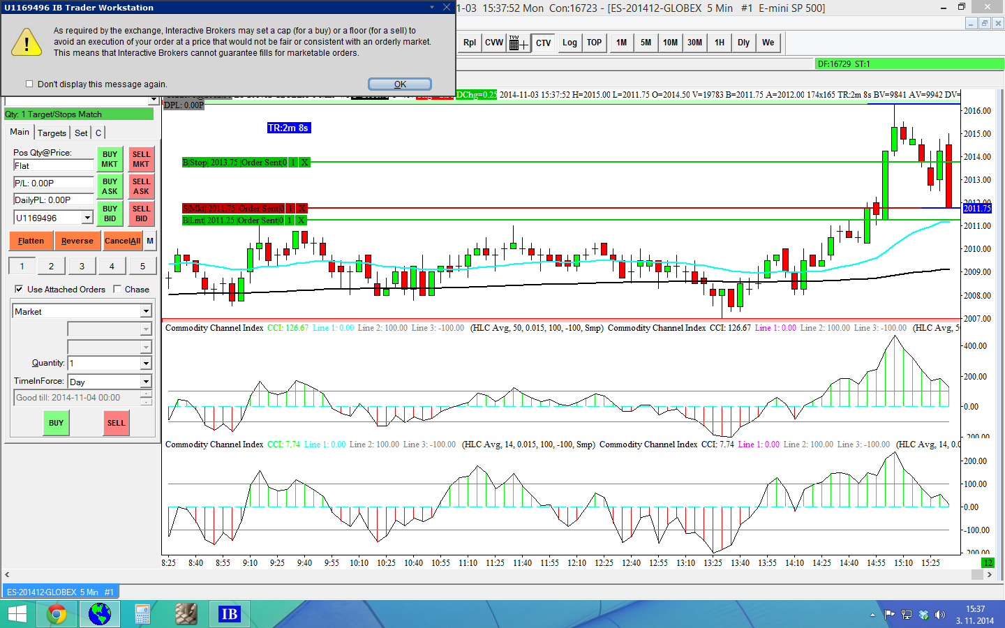
Task: Check 'Don't display this message again'
Action: tap(29, 84)
